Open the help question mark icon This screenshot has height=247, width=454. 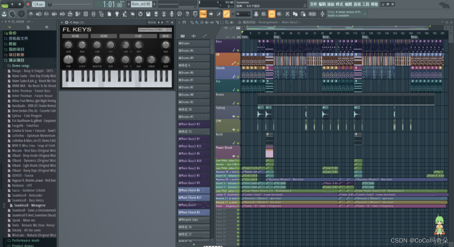click(x=187, y=14)
